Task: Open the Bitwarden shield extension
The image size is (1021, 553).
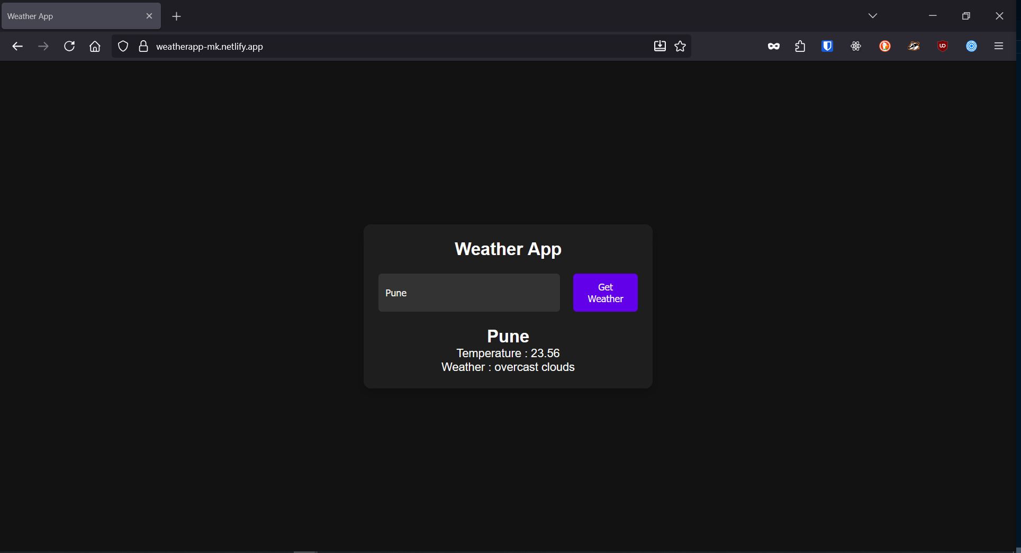Action: click(827, 46)
